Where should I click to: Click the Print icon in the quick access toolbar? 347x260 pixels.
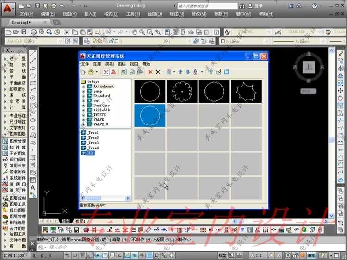(54, 6)
